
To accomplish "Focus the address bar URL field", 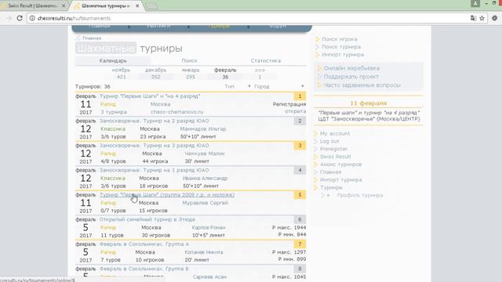I will (249, 18).
